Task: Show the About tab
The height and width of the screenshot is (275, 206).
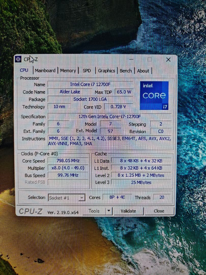Action: click(x=143, y=71)
